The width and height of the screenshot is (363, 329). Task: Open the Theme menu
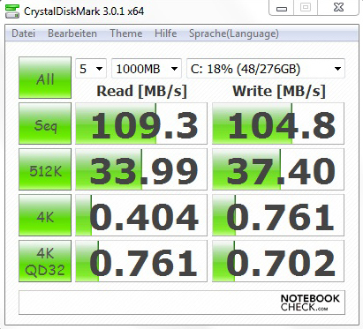(x=126, y=34)
